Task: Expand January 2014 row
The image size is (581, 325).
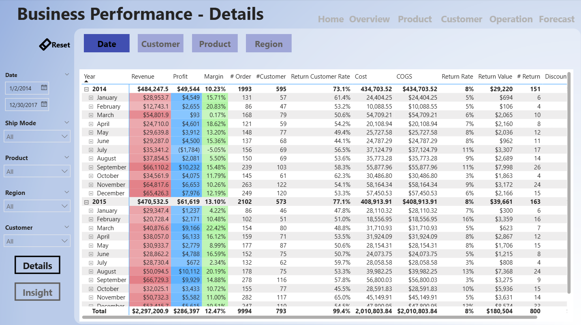Action: [x=91, y=98]
